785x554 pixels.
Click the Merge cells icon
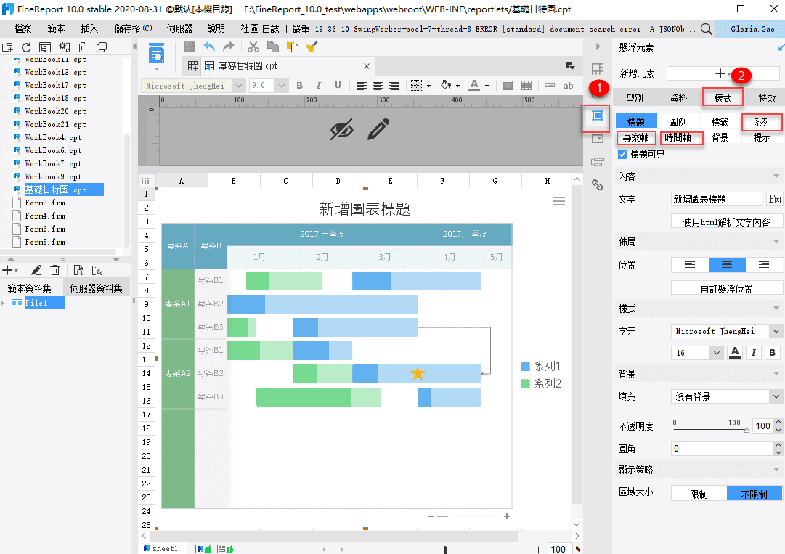pyautogui.click(x=507, y=86)
